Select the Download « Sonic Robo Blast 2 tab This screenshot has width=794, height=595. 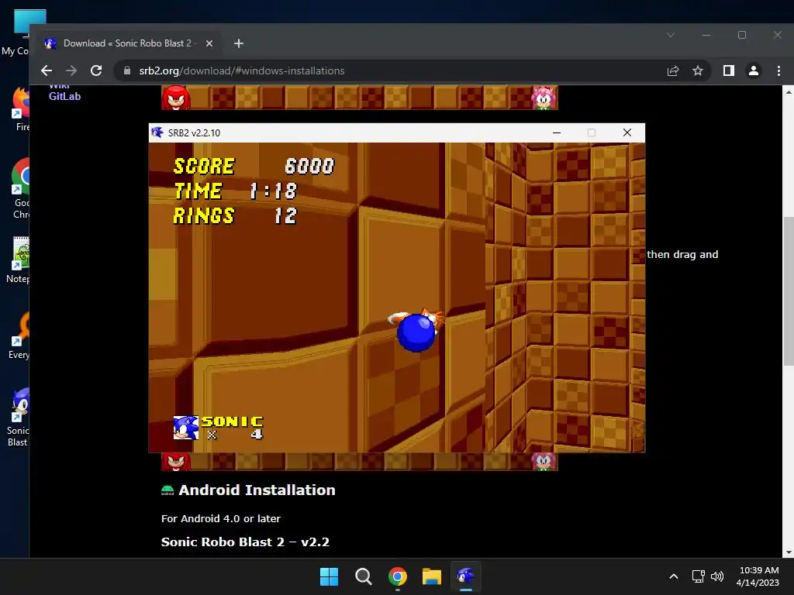coord(128,43)
